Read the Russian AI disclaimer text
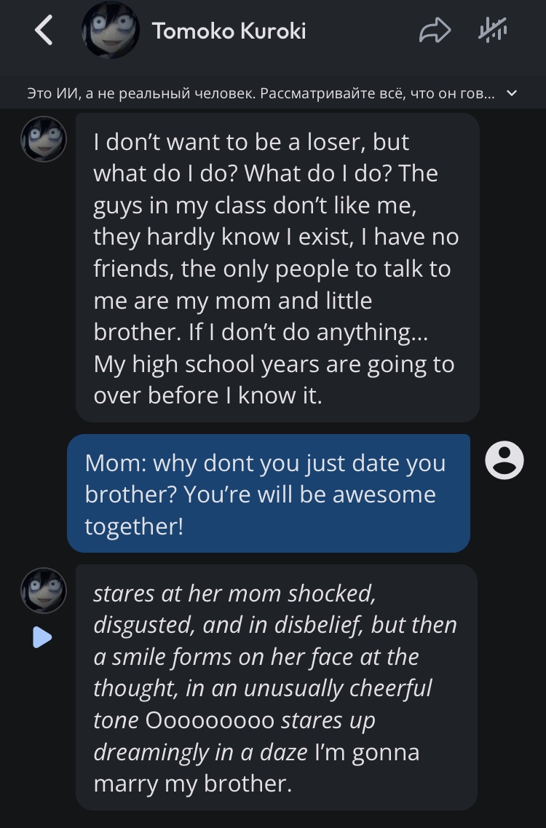Screen dimensions: 546x828 pyautogui.click(x=261, y=93)
